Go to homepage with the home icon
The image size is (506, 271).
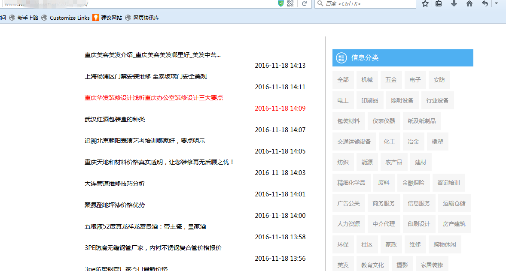469,4
